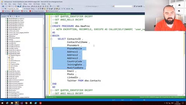
Task: Open the View menu
Action: coord(10,4)
